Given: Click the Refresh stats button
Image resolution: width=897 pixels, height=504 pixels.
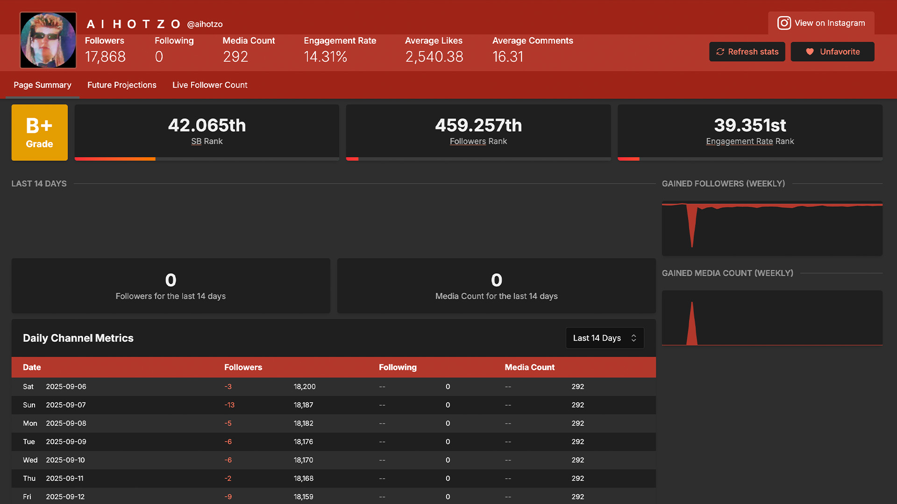Looking at the screenshot, I should click(x=747, y=52).
